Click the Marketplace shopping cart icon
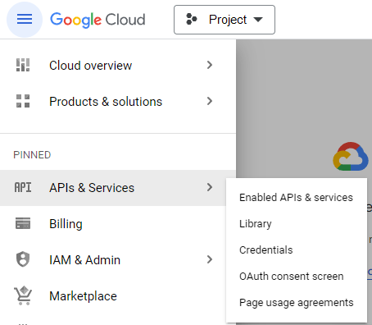Screen dimensions: 372x325 (23, 295)
